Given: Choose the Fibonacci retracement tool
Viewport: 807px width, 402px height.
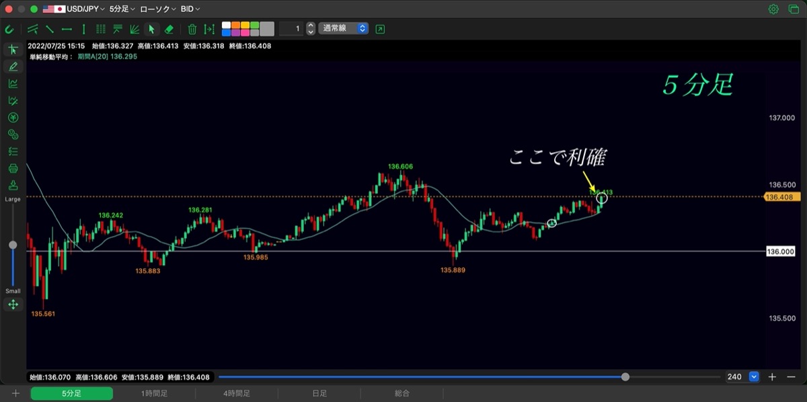Looking at the screenshot, I should pyautogui.click(x=118, y=29).
